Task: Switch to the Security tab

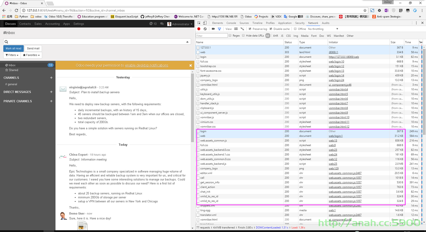Action: click(300, 23)
